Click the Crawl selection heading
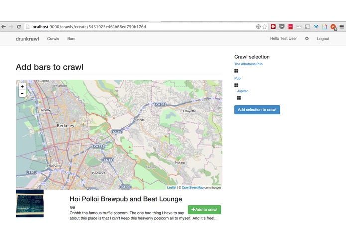 pos(252,57)
